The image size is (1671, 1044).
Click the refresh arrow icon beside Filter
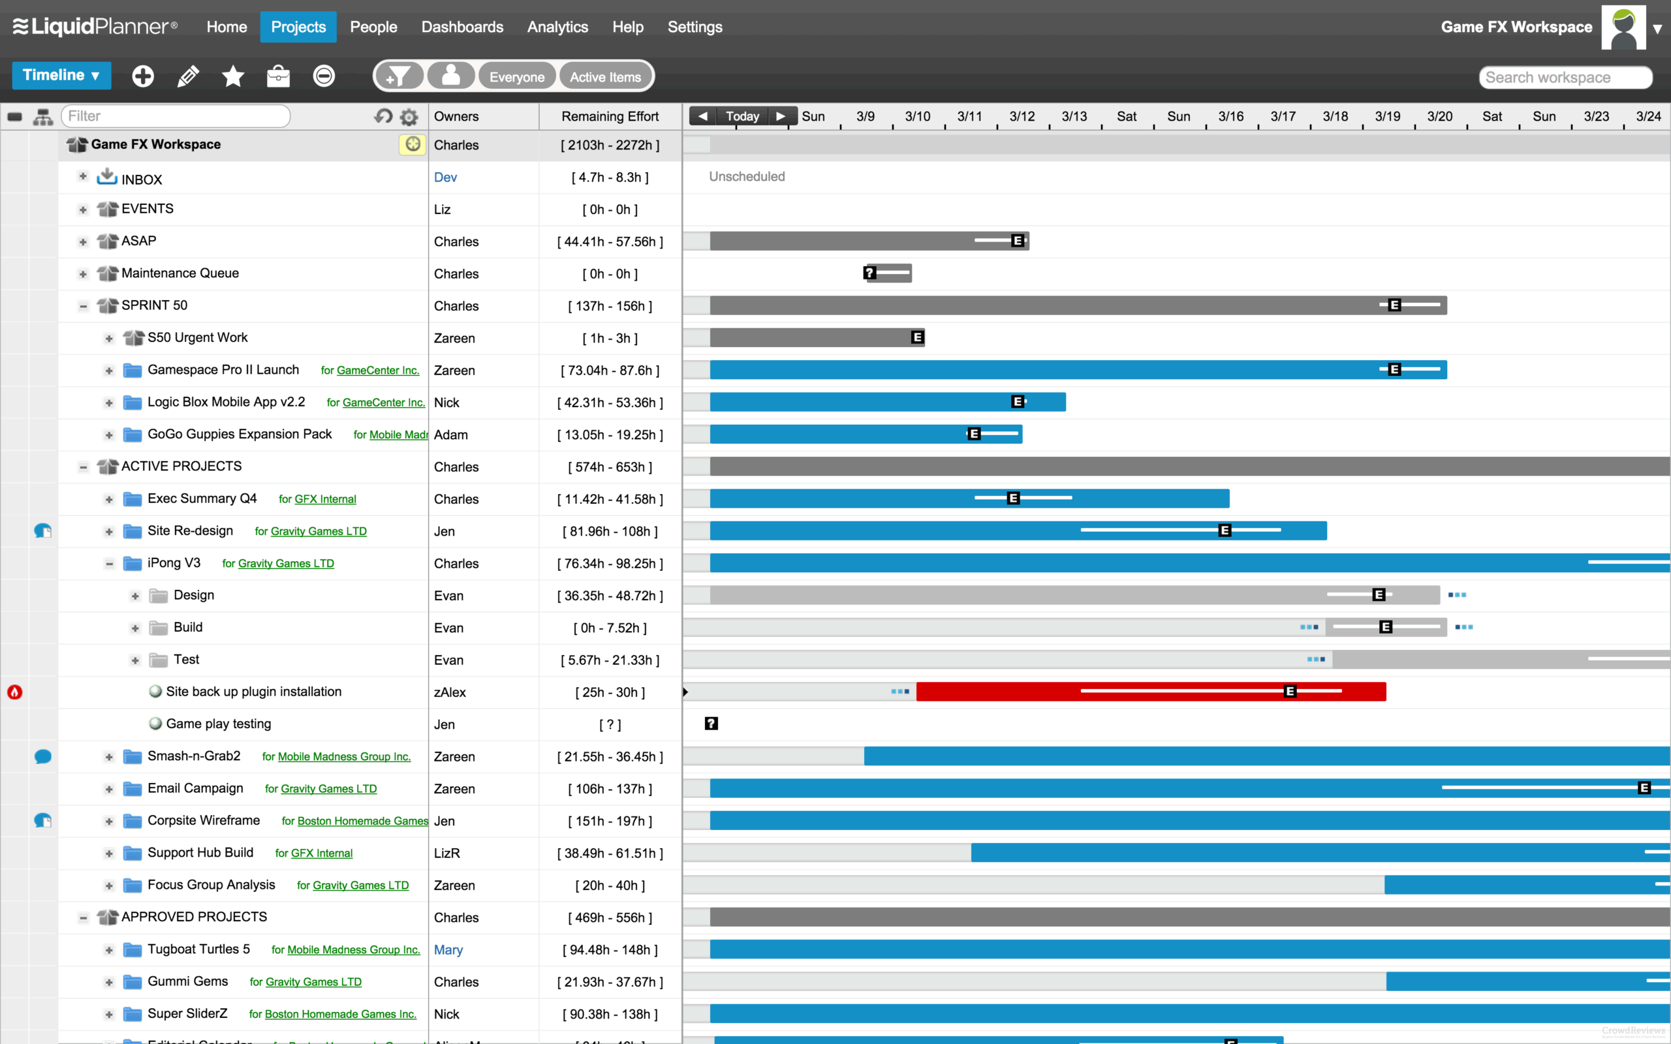tap(383, 116)
